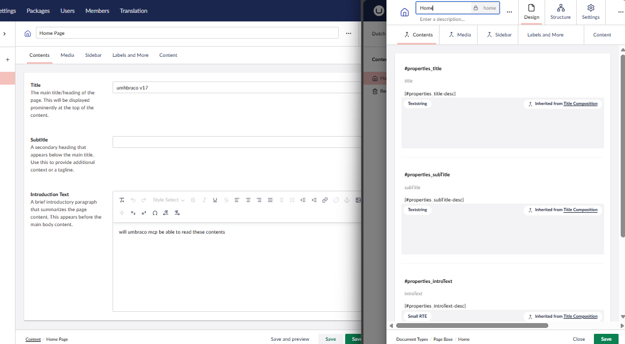This screenshot has height=344, width=625.
Task: Open the Style Select dropdown in the editor
Action: [x=166, y=200]
